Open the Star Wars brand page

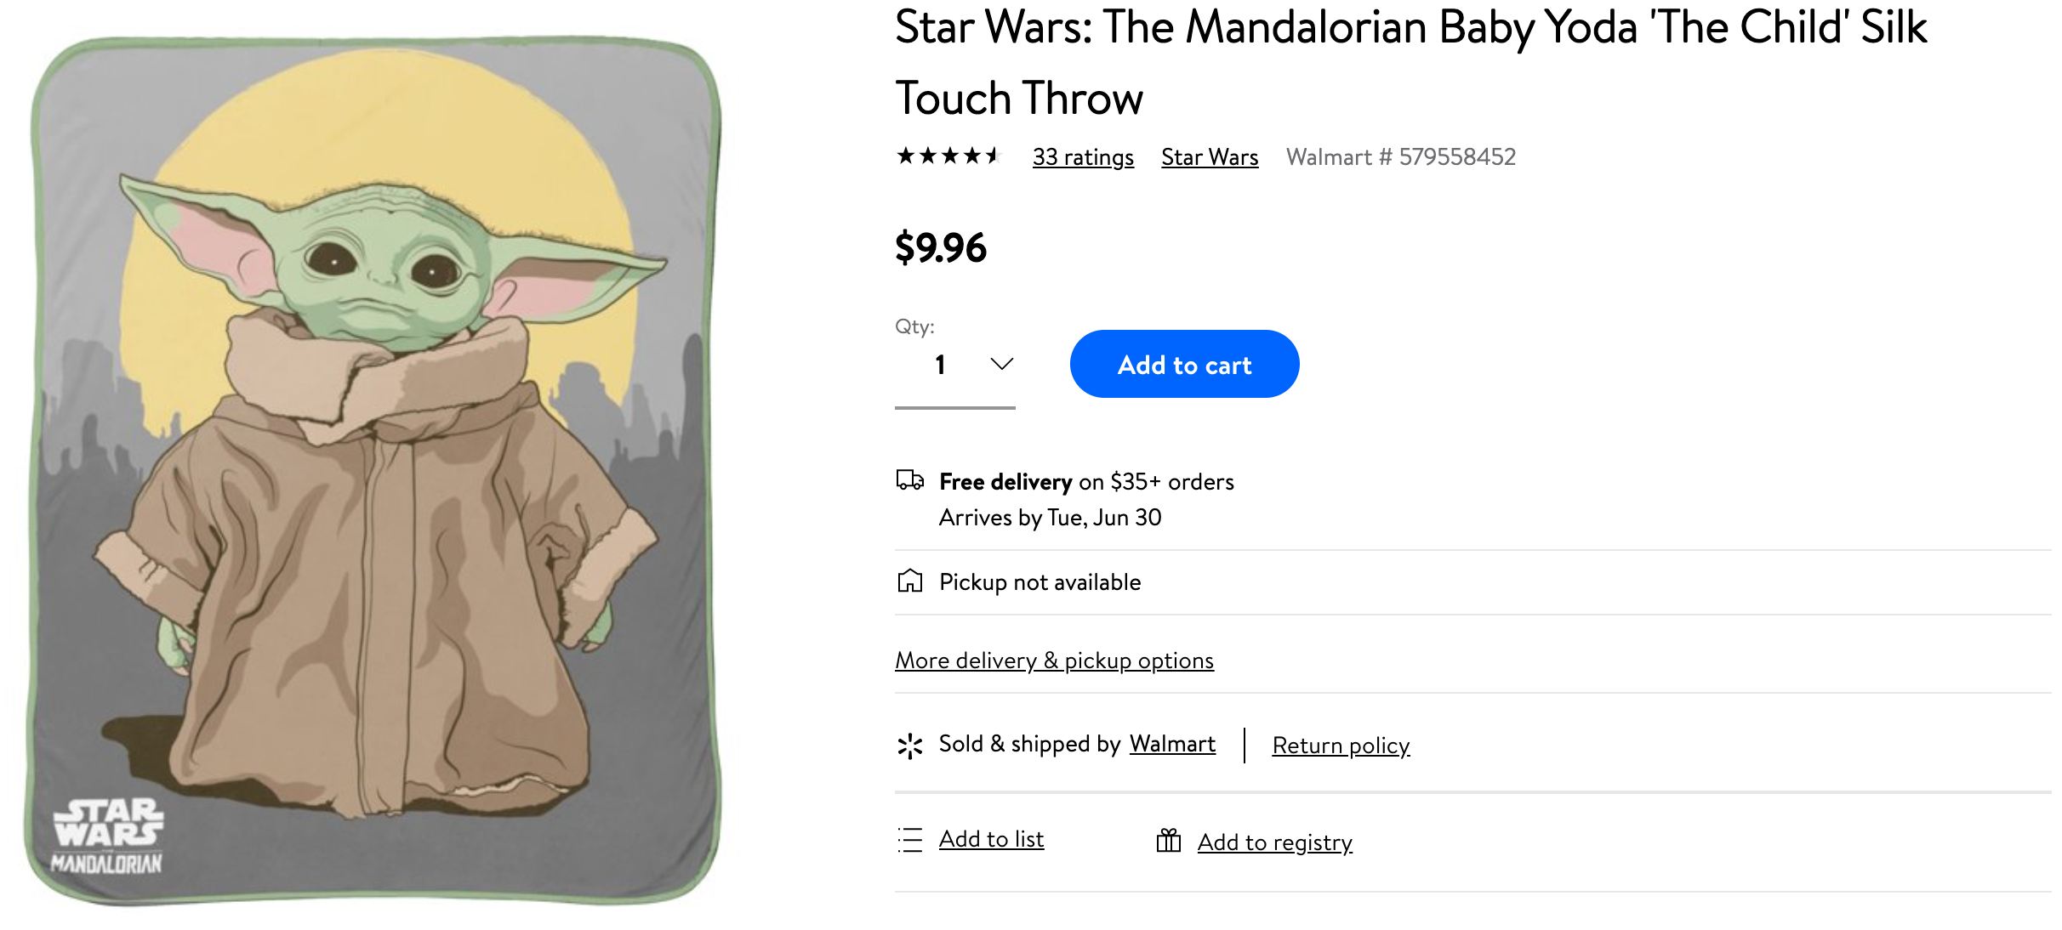[x=1209, y=156]
